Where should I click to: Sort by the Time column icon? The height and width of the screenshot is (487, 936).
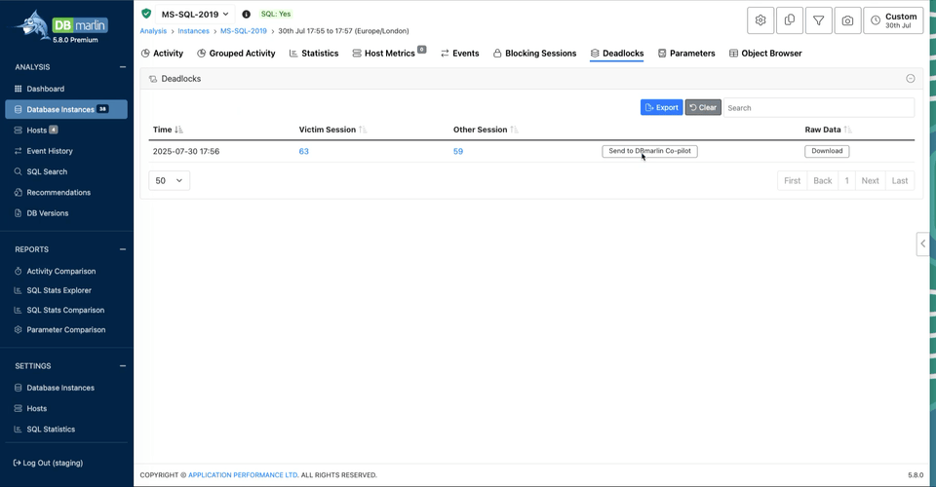[178, 130]
